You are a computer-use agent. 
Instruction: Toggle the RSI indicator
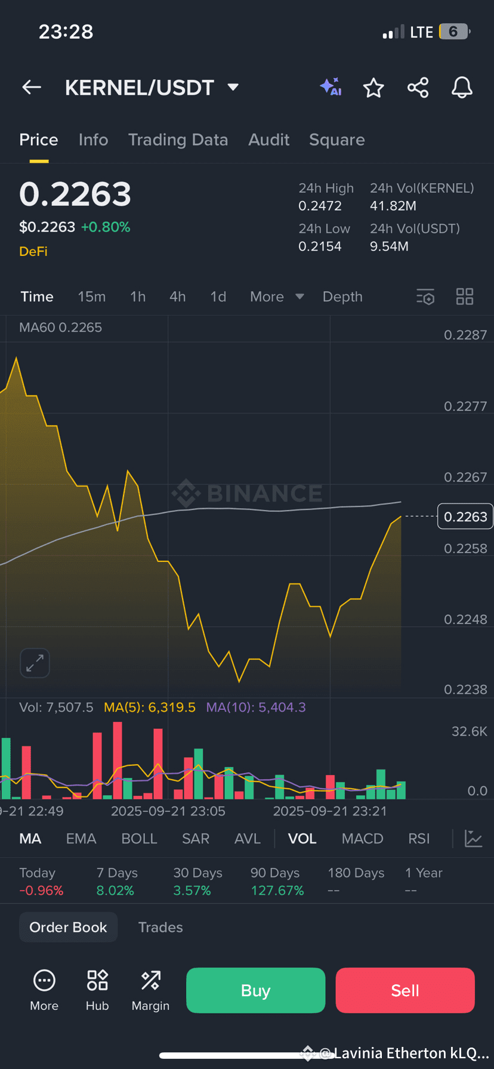coord(419,839)
